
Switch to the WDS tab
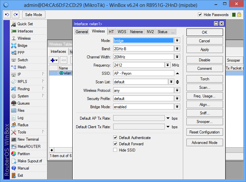122,31
